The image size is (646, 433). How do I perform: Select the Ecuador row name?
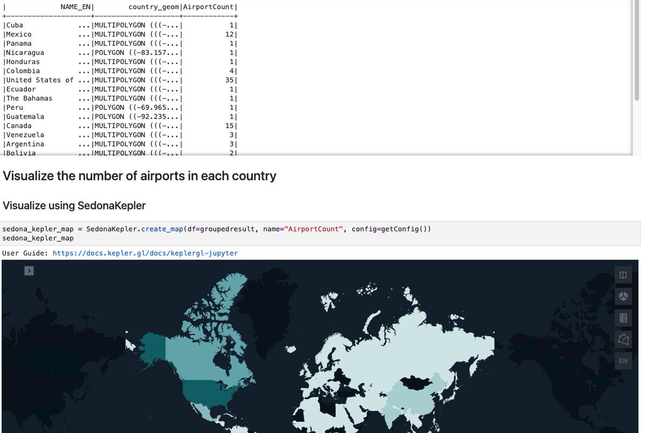(x=21, y=89)
